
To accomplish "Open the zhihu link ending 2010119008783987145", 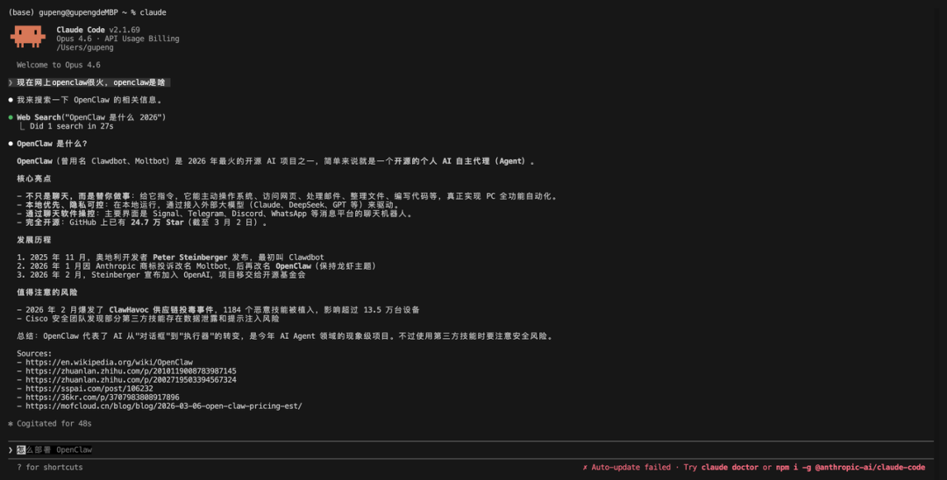I will pos(131,371).
